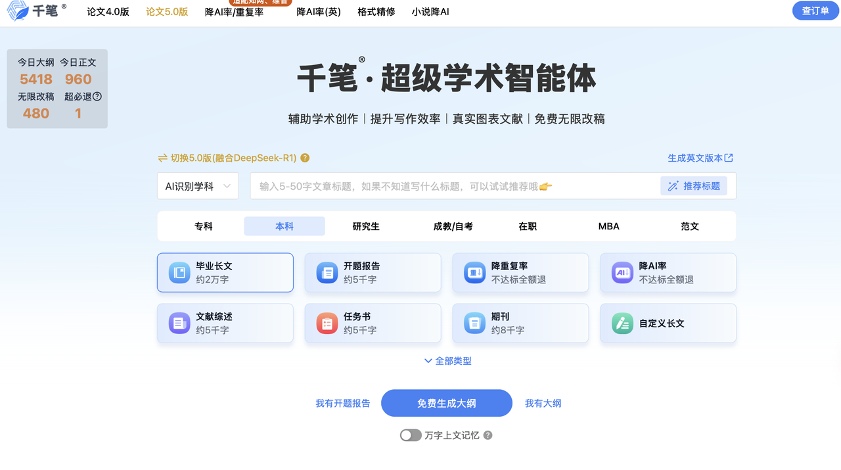Click the 开题报告 document icon
The image size is (841, 470).
click(x=327, y=273)
